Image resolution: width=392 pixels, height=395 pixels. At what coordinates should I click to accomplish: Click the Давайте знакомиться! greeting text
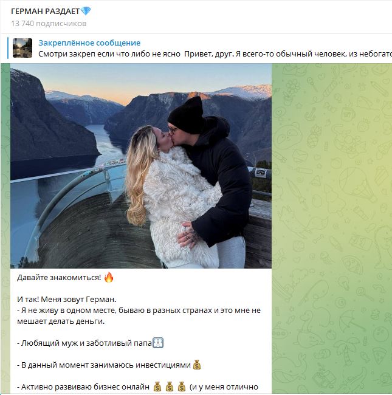pos(59,278)
